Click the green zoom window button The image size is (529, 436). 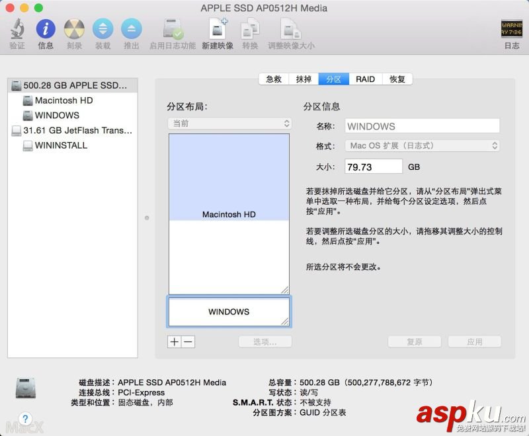pyautogui.click(x=39, y=8)
